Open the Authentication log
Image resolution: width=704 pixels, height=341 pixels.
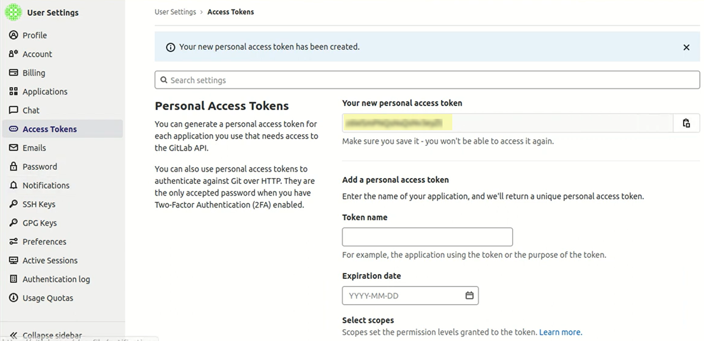tap(56, 279)
